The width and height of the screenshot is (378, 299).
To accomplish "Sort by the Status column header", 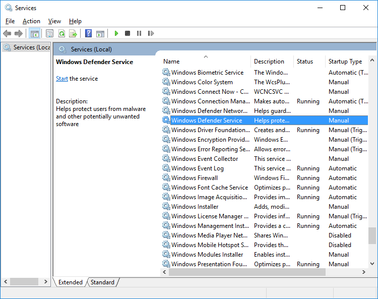I will 309,61.
